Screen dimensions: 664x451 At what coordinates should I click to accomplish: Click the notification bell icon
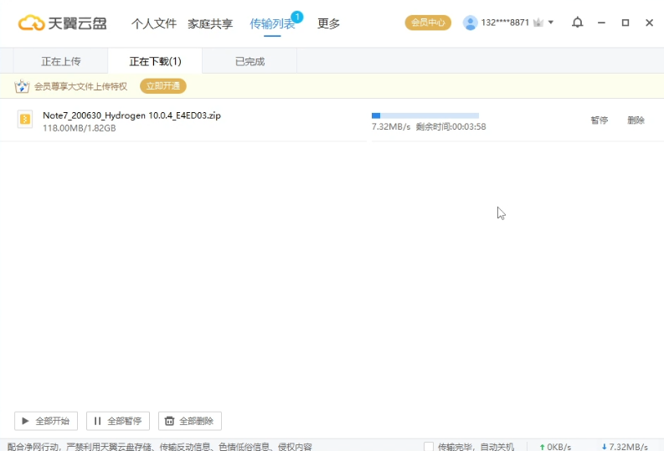click(x=577, y=23)
